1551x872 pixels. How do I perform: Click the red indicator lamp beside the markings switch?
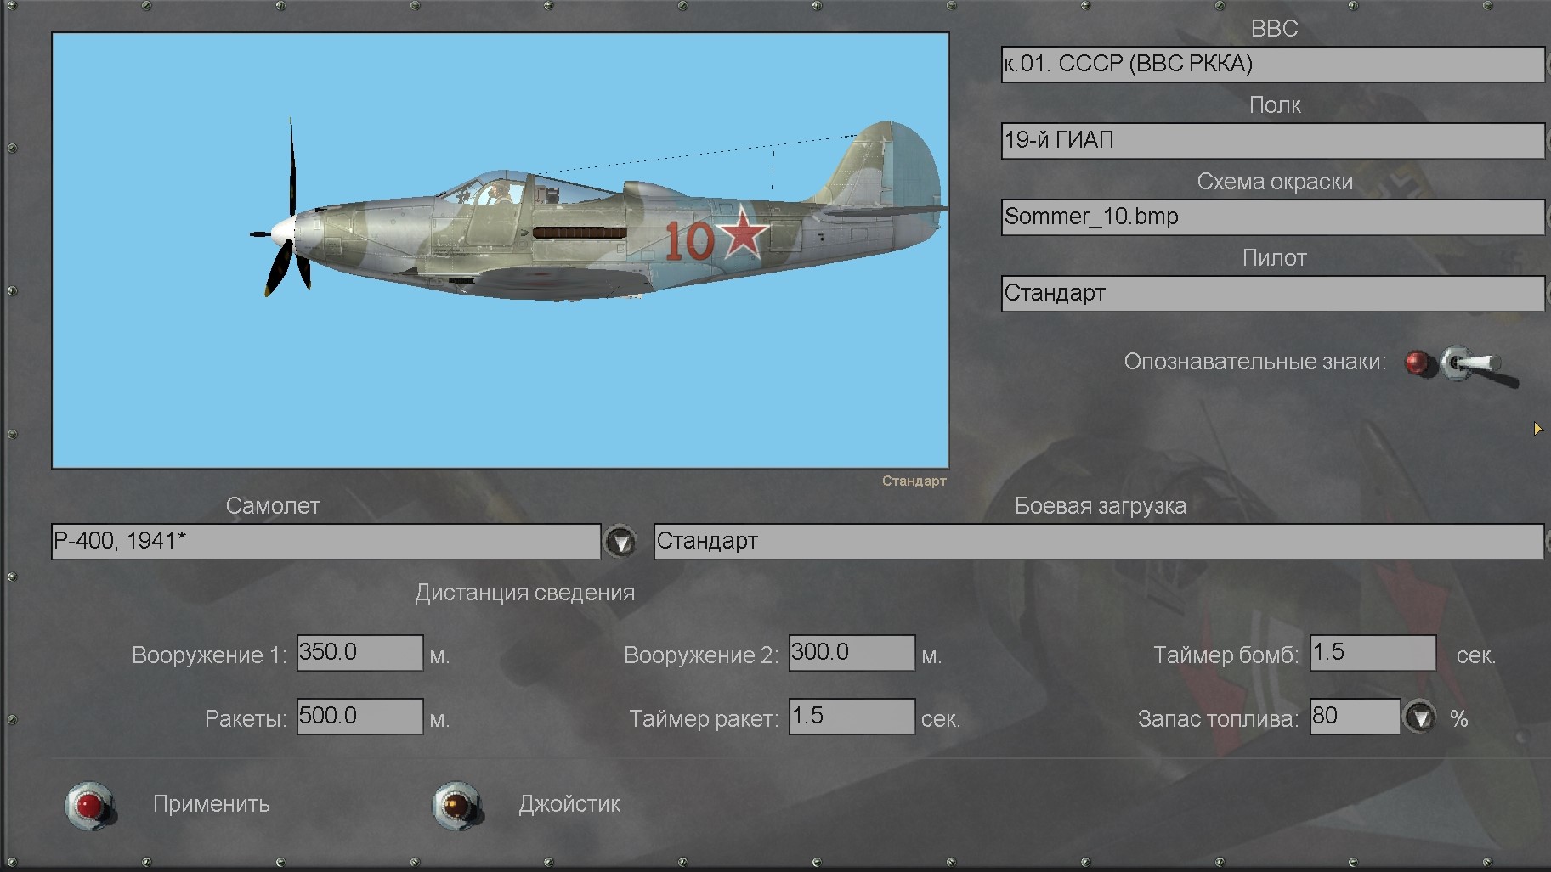coord(1418,363)
